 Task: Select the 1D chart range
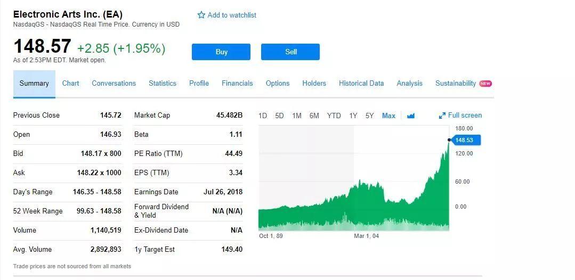click(x=263, y=116)
